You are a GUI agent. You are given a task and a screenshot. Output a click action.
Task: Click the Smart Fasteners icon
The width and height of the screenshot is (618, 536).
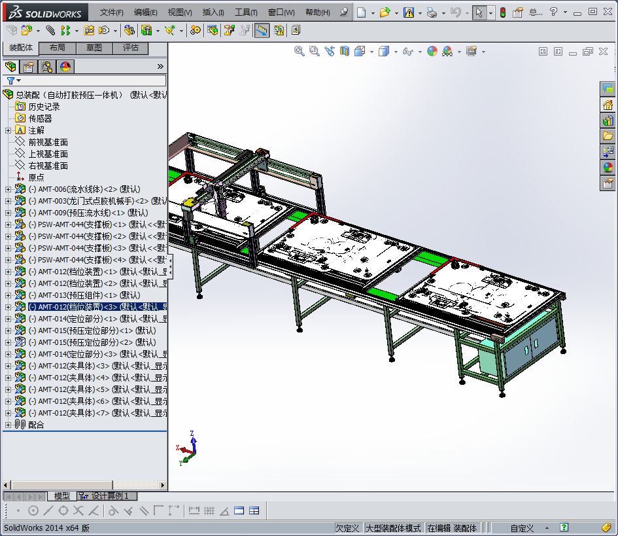pyautogui.click(x=89, y=30)
